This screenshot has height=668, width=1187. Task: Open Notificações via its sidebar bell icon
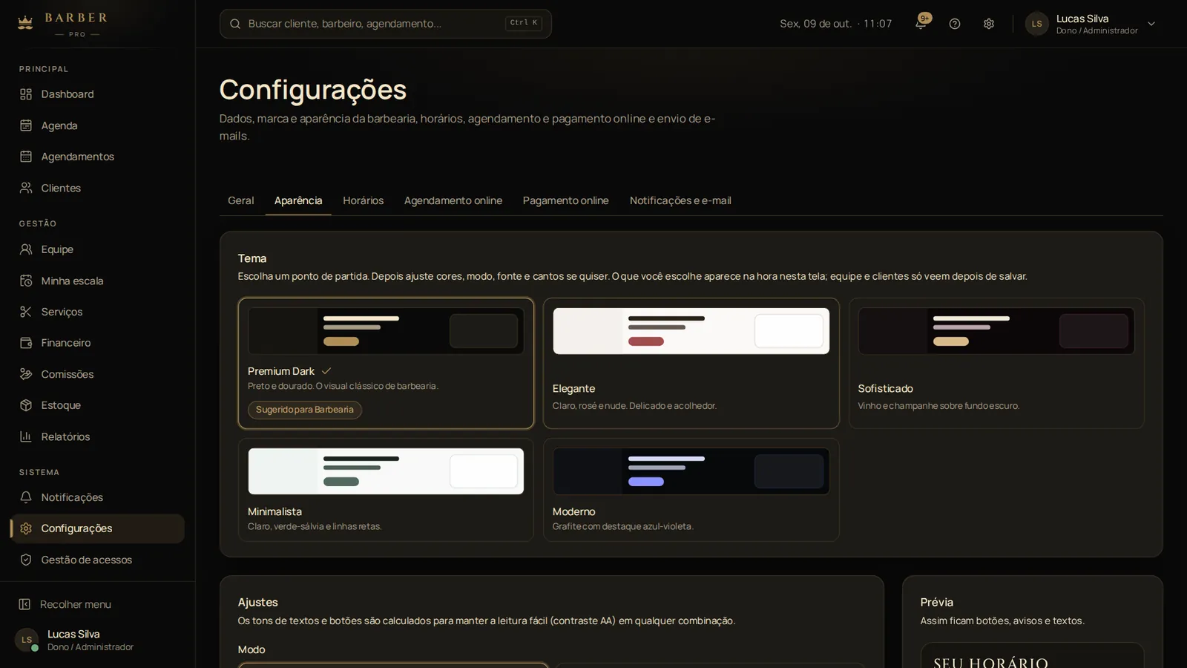(x=26, y=497)
